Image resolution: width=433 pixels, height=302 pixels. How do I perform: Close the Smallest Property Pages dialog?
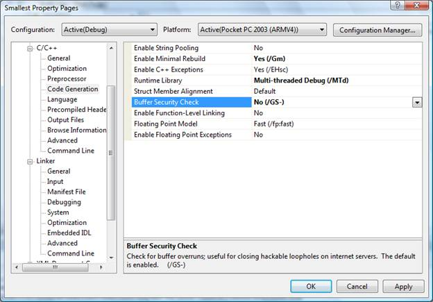click(x=417, y=6)
